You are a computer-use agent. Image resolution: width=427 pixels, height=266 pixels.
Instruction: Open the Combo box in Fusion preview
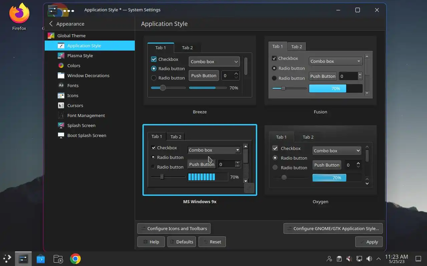(x=336, y=61)
